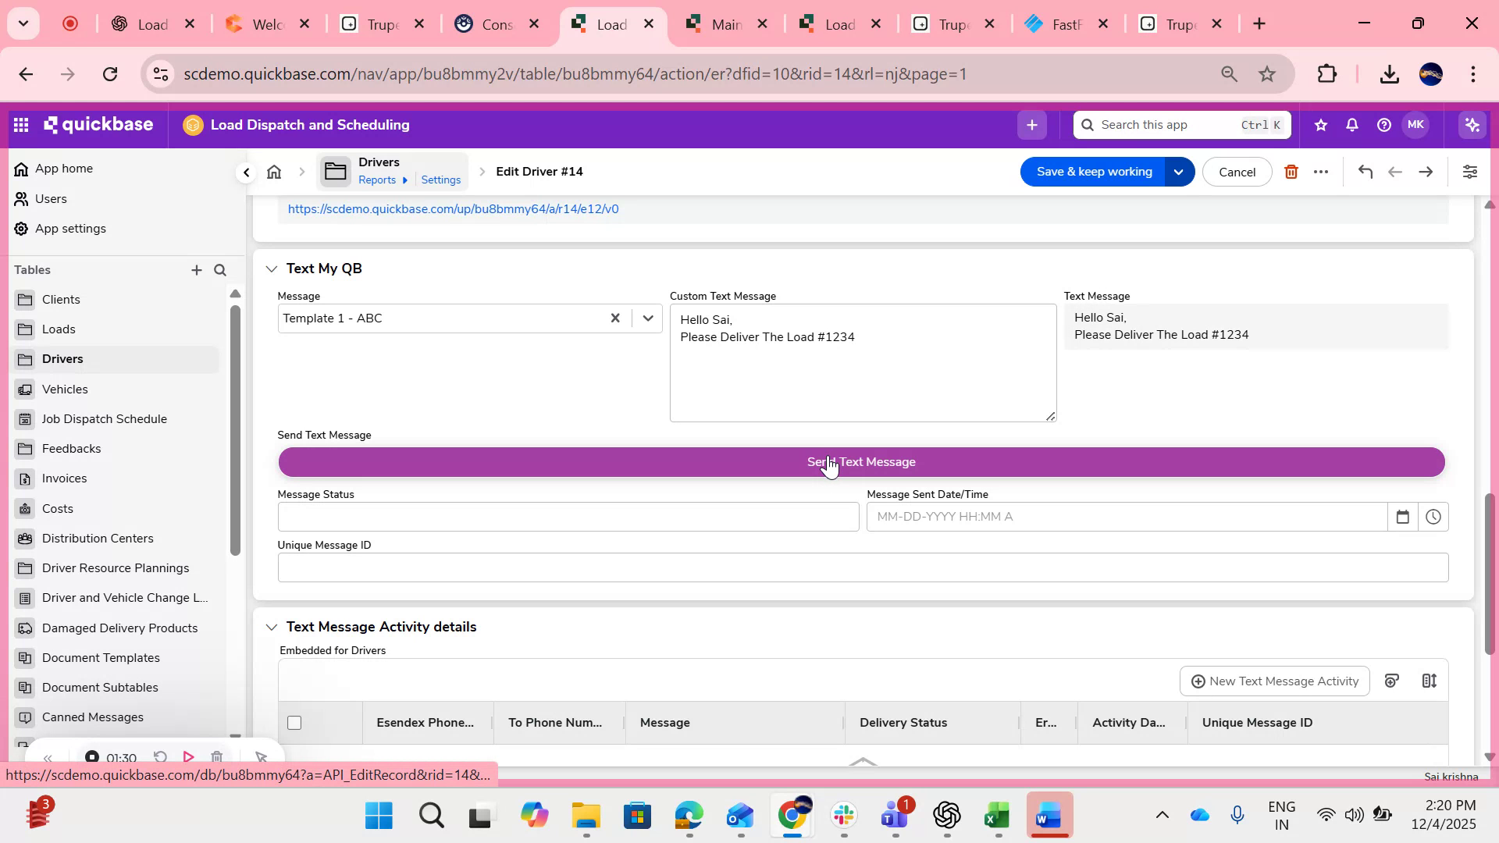Open calendar picker for Message Sent Date
This screenshot has width=1499, height=843.
[x=1403, y=516]
